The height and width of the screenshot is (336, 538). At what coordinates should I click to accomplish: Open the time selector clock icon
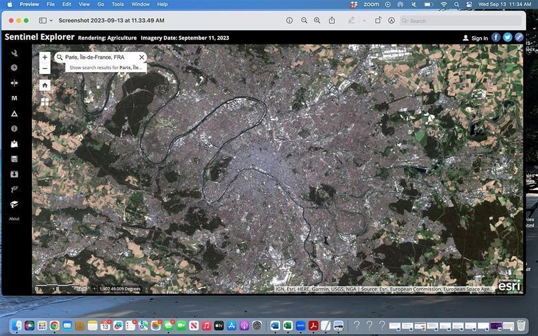(x=14, y=67)
